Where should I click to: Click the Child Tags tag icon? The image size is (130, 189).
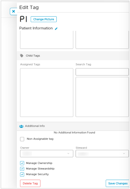pyautogui.click(x=22, y=56)
